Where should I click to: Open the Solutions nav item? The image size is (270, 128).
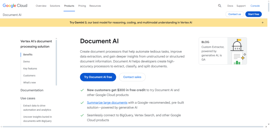pyautogui.click(x=55, y=6)
